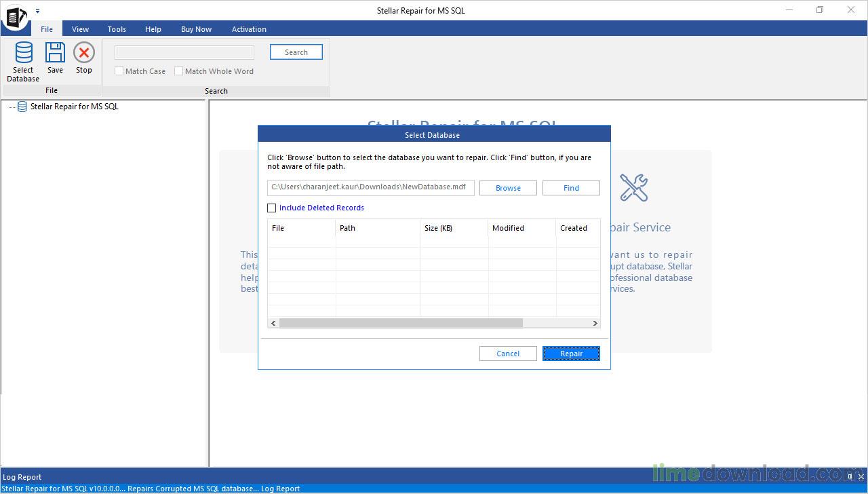
Task: Click the pin icon in Log Report
Action: 850,477
